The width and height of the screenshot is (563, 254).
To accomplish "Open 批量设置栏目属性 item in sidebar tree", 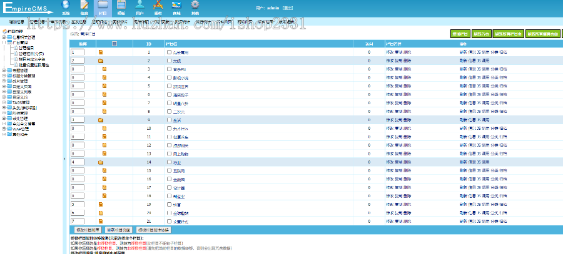I will coord(34,65).
